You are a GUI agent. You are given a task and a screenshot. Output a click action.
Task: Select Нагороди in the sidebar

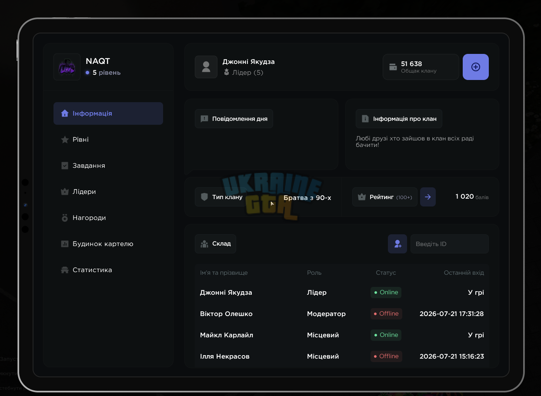click(x=108, y=218)
